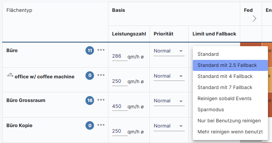272x143 pixels.
Task: Open the three-dot menu for Büro Kopie
Action: pos(101,125)
